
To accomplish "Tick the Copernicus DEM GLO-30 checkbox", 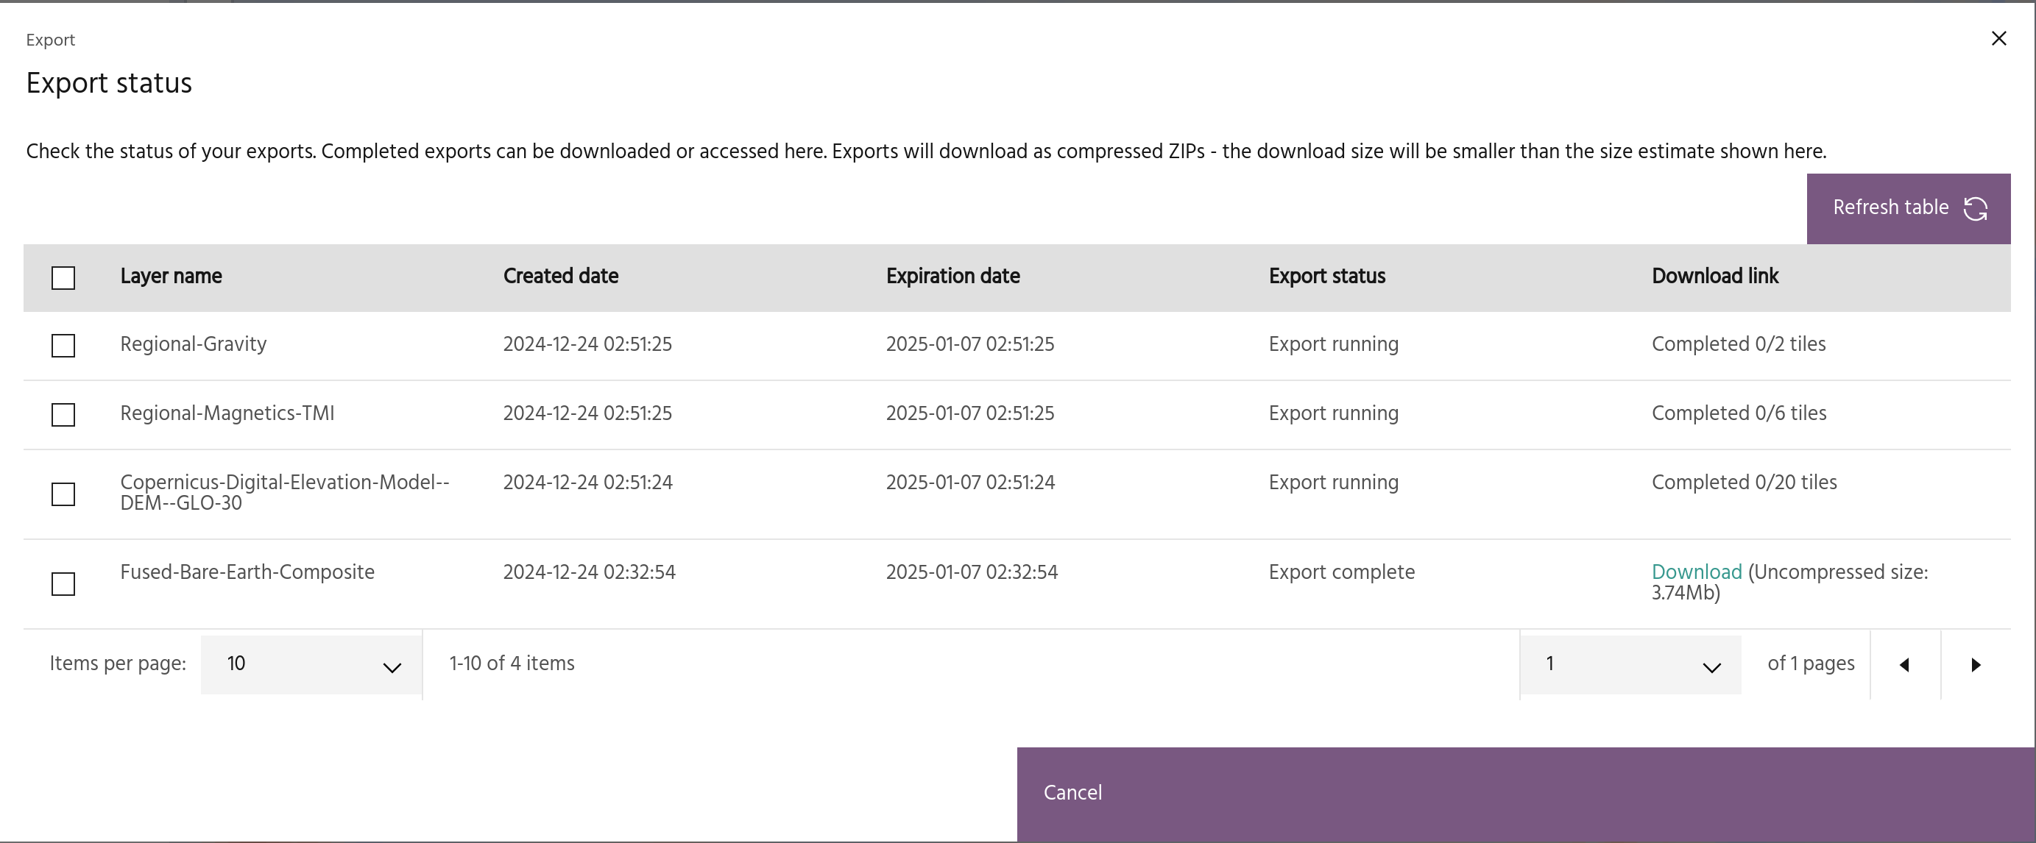I will pyautogui.click(x=63, y=494).
